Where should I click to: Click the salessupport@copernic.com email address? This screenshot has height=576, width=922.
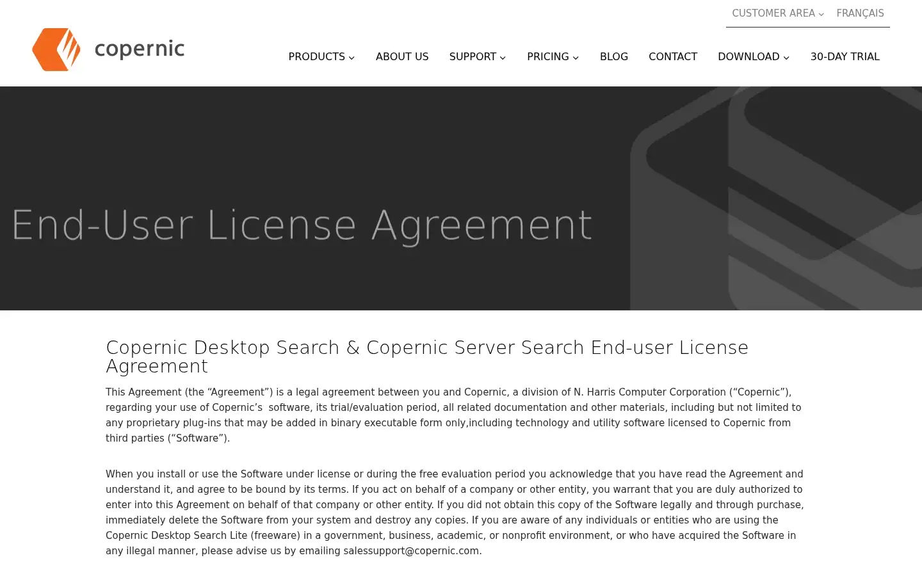coord(411,551)
